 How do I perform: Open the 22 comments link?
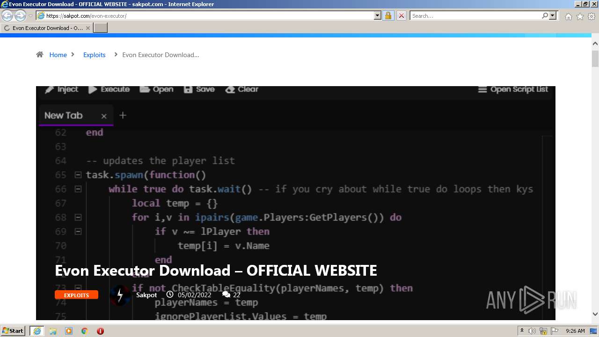click(x=237, y=295)
